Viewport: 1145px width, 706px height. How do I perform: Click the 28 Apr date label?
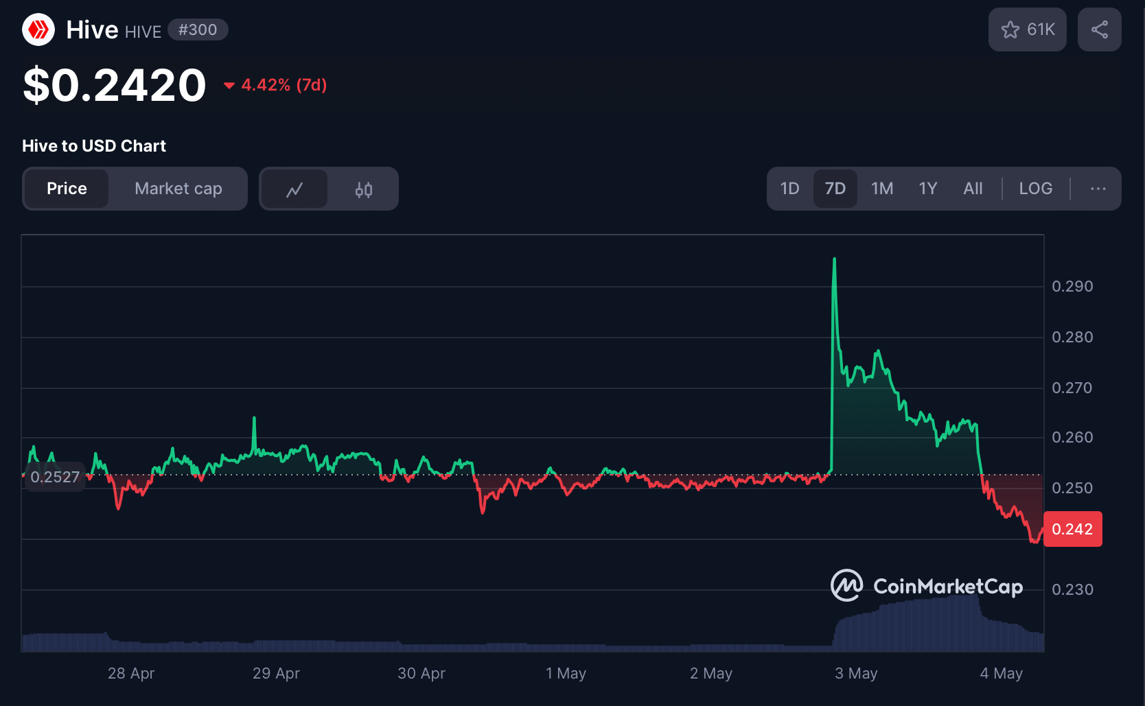131,673
